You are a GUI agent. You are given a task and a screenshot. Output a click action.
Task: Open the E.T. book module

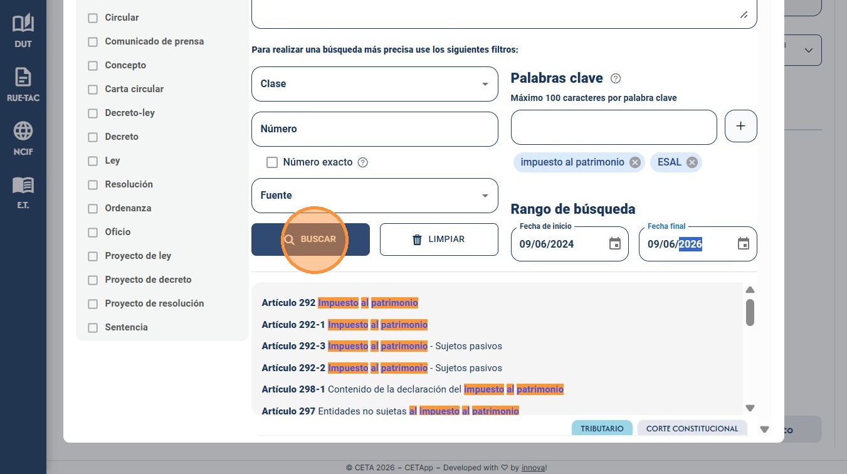(23, 192)
